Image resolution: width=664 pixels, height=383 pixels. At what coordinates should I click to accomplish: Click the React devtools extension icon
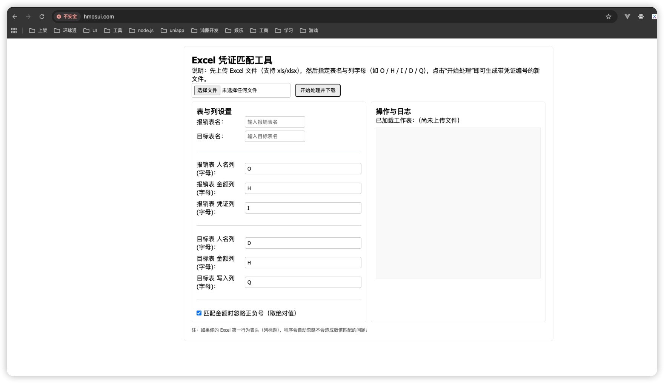coord(641,17)
